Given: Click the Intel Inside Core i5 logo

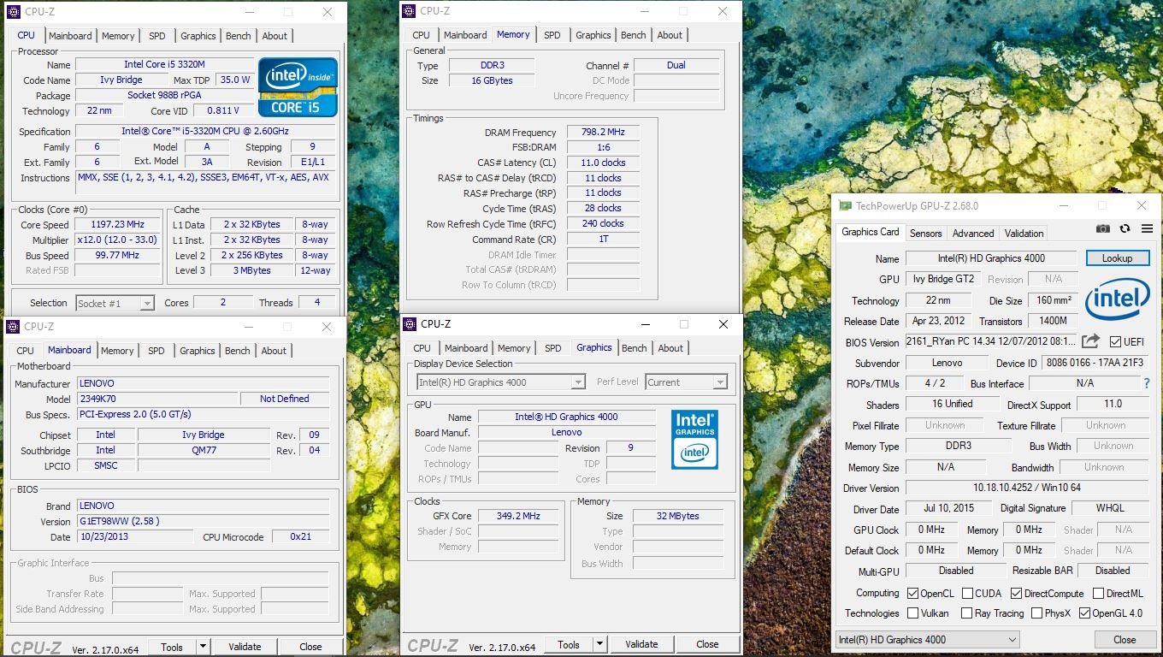Looking at the screenshot, I should tap(298, 87).
